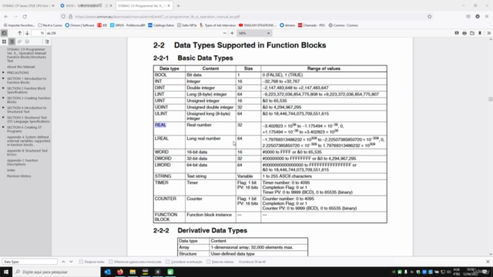Image resolution: width=493 pixels, height=277 pixels.
Task: Open the Windows Start menu
Action: (6, 272)
